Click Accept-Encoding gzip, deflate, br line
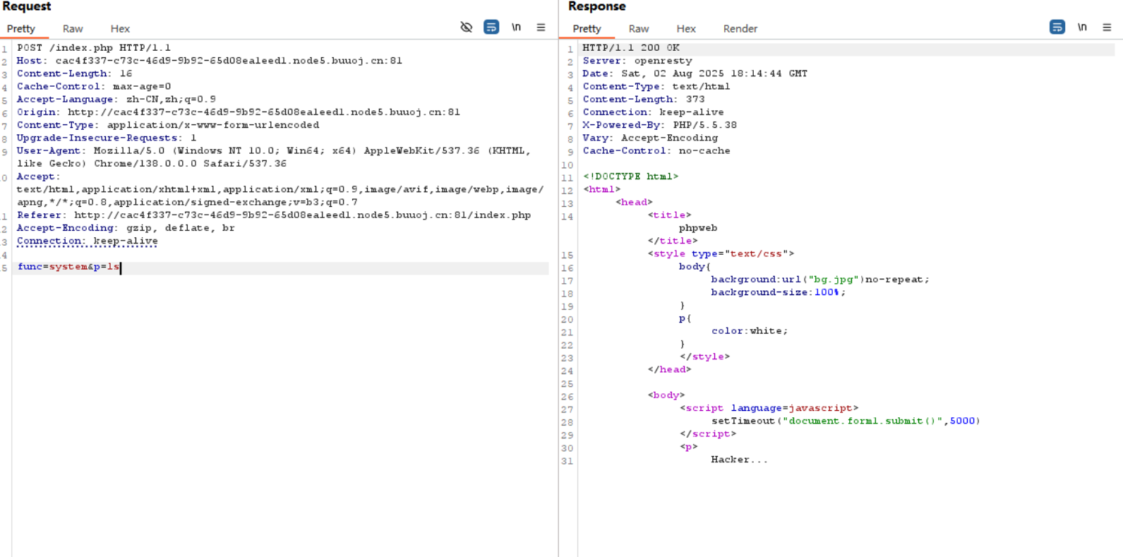Viewport: 1123px width, 557px height. tap(126, 228)
